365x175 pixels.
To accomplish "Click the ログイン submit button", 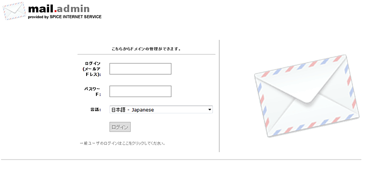I will pos(120,127).
